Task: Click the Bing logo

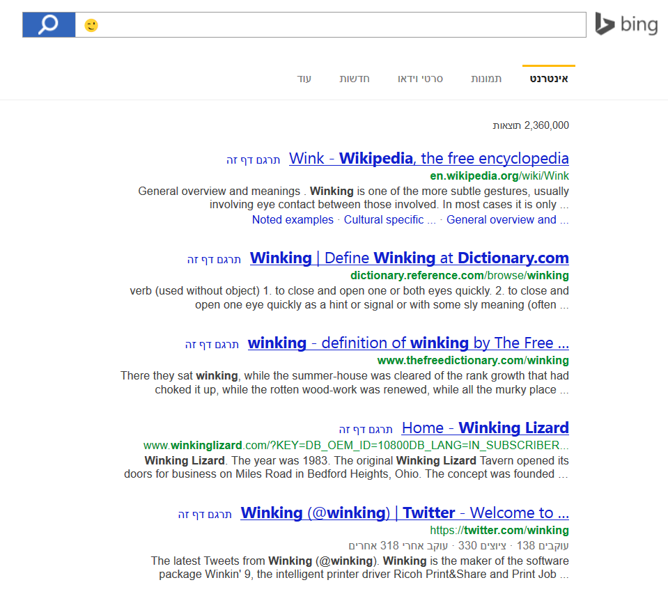Action: 626,25
